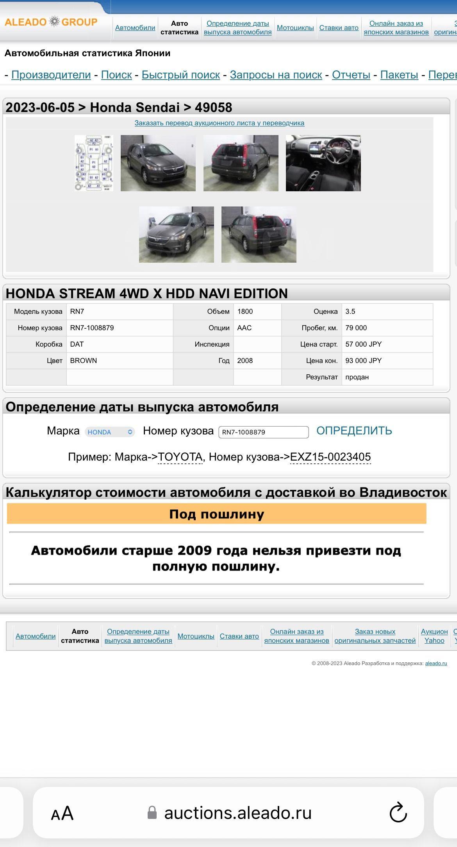
Task: Use the TOYOTA example link
Action: (180, 457)
